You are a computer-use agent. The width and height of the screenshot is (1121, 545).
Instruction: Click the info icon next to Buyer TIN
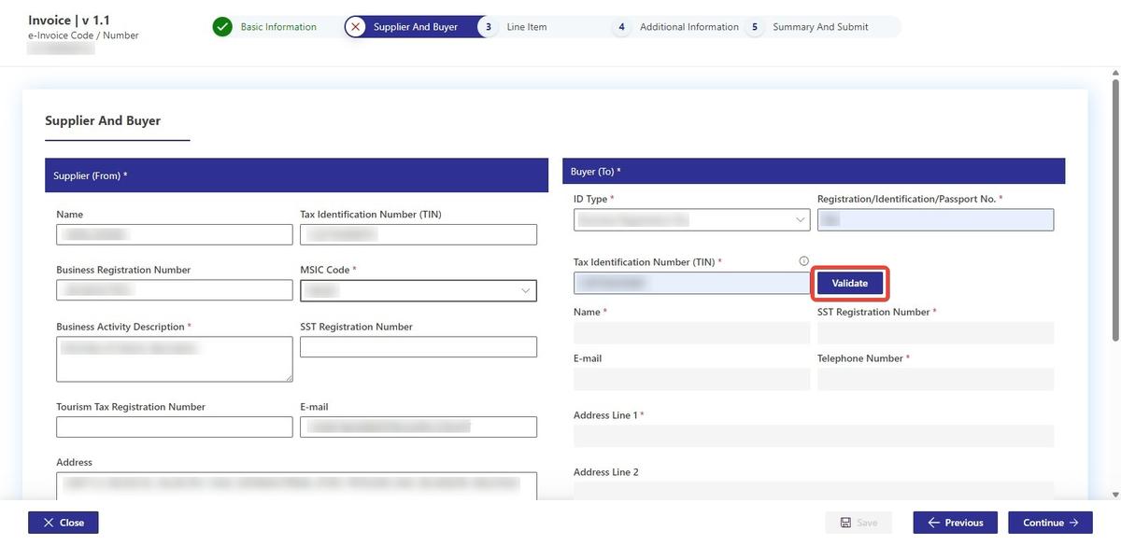804,261
